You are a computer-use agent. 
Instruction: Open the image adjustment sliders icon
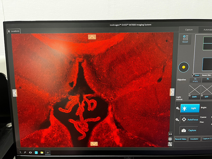(x=170, y=144)
